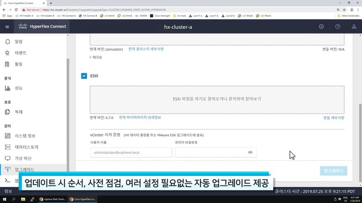The height and width of the screenshot is (203, 362).
Task: Open the help question mark icon
Action: click(338, 27)
